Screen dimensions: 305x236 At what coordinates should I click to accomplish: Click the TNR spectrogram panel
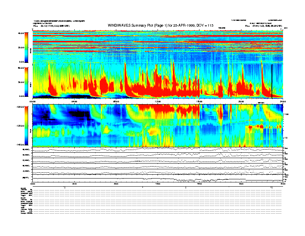(x=158, y=126)
